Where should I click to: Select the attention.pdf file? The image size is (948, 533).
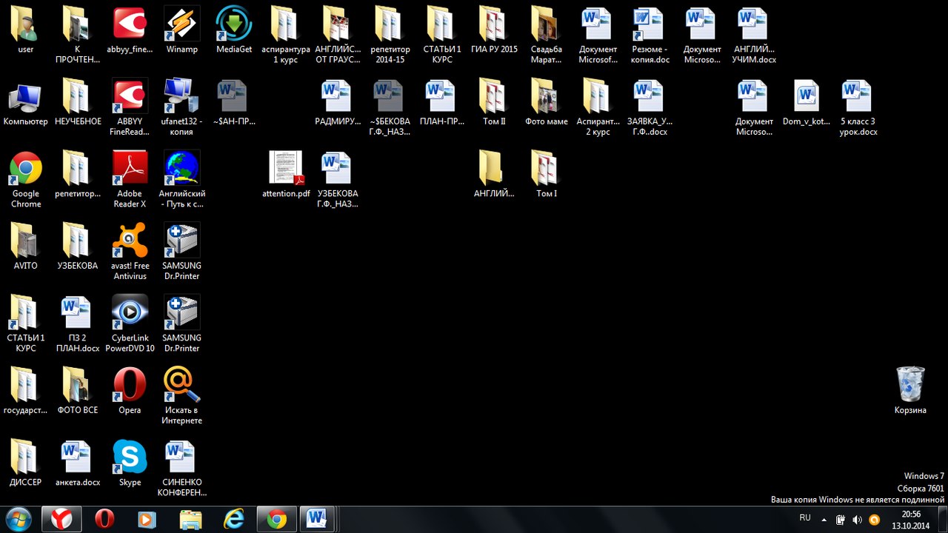[286, 173]
